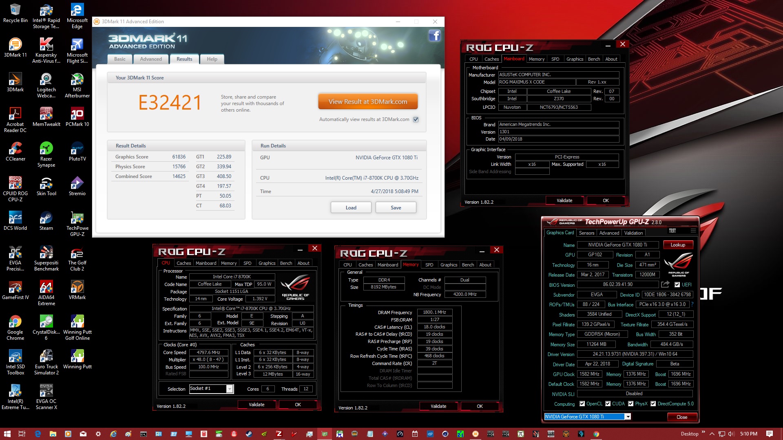The image size is (783, 440).
Task: Click the Save button in Run Details
Action: coord(396,208)
